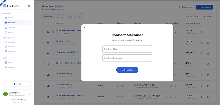
Task: Click the Link Machine button
Action: pos(127,70)
